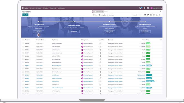Open the activities clock icon in navbar
This screenshot has height=103, width=184.
pyautogui.click(x=144, y=8)
